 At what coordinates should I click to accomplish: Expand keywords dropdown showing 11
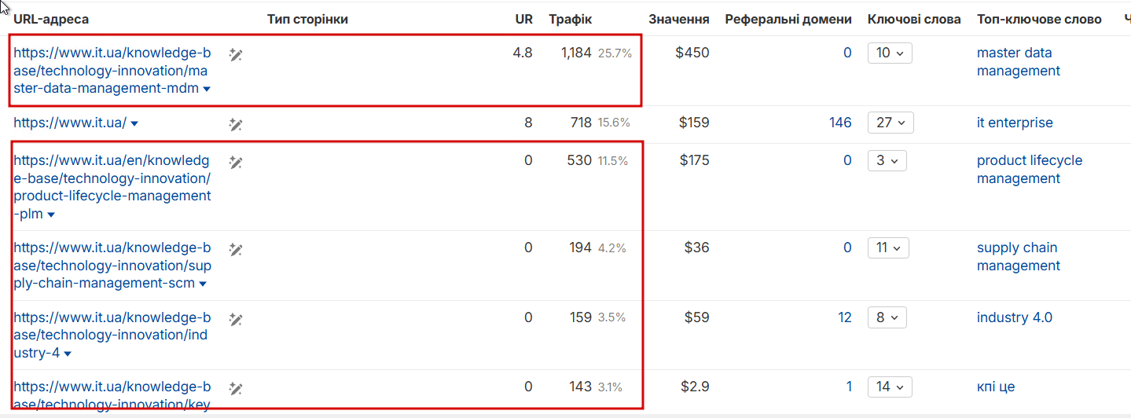[890, 247]
